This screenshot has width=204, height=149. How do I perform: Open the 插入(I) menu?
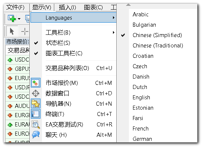pyautogui.click(x=67, y=7)
